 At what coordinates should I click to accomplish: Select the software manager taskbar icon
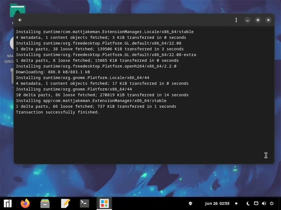[104, 203]
